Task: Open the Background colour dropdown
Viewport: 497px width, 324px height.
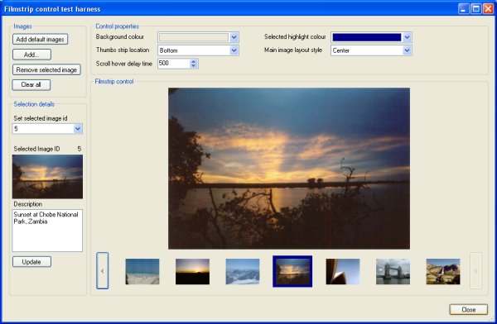Action: (234, 37)
